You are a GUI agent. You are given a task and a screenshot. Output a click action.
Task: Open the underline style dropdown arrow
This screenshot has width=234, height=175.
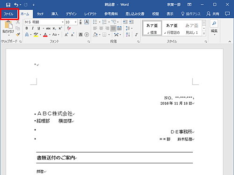click(43, 29)
